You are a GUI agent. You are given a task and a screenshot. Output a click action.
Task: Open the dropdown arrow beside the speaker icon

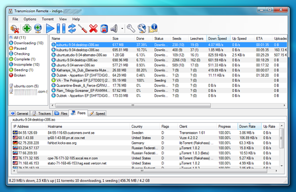[122, 29]
